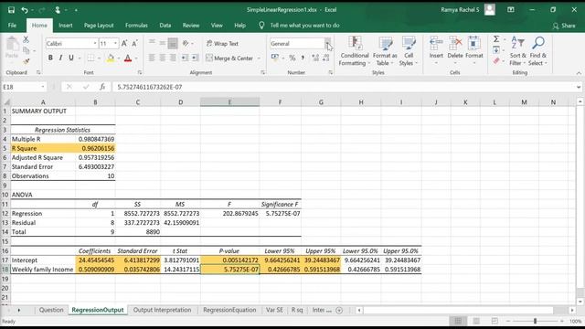Click the zoom in plus button
Screen dimensions: 585x329
(x=562, y=321)
